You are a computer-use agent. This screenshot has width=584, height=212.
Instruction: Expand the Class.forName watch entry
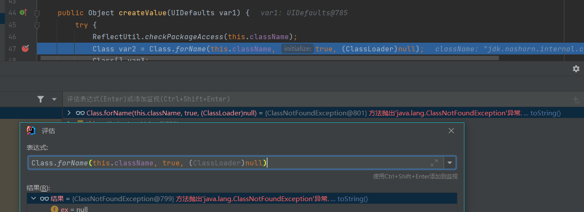pyautogui.click(x=69, y=113)
